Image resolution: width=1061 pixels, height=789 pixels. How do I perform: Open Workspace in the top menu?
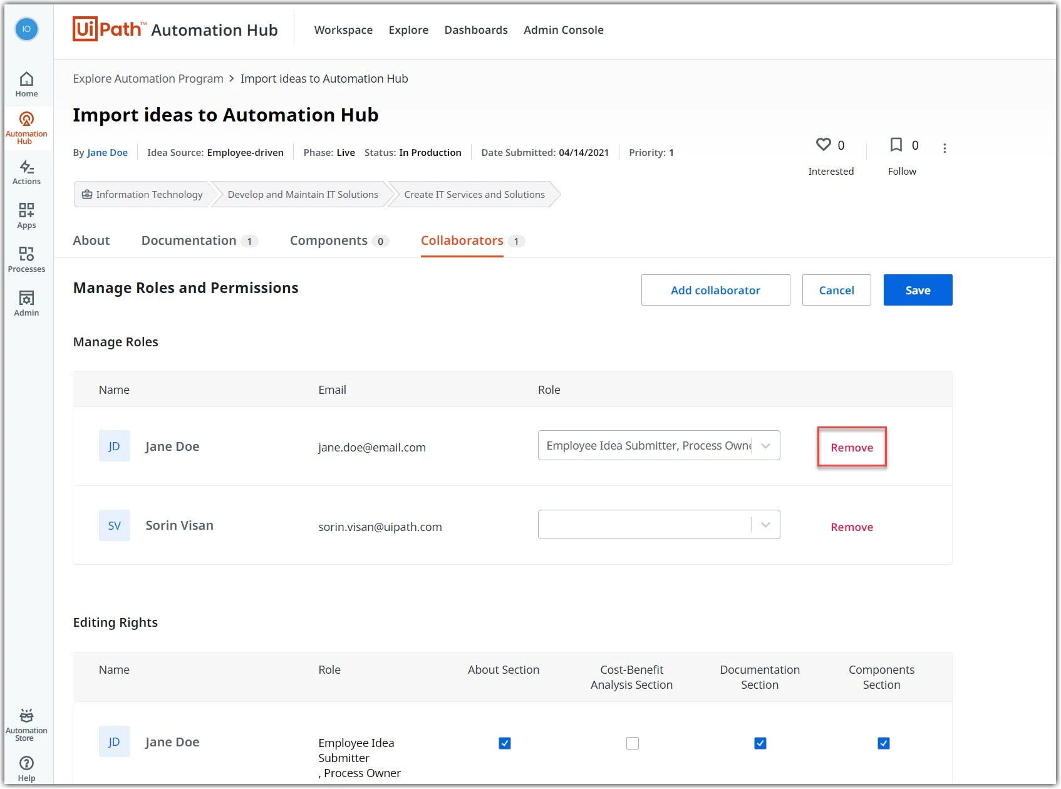(343, 29)
